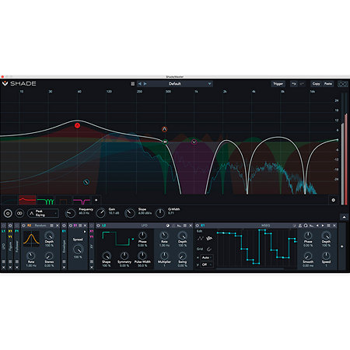Adjust the Q-Width knob
The width and height of the screenshot is (350, 350).
pos(160,213)
